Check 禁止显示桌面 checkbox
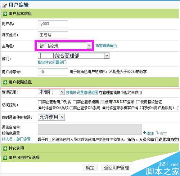This screenshot has width=180, height=176. 75,102
